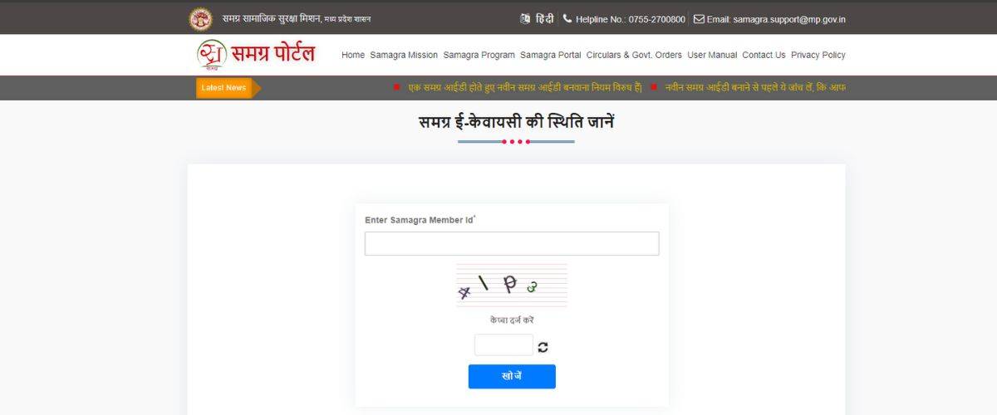Open the Samagra Program menu item
Image resolution: width=997 pixels, height=415 pixels.
pyautogui.click(x=479, y=55)
